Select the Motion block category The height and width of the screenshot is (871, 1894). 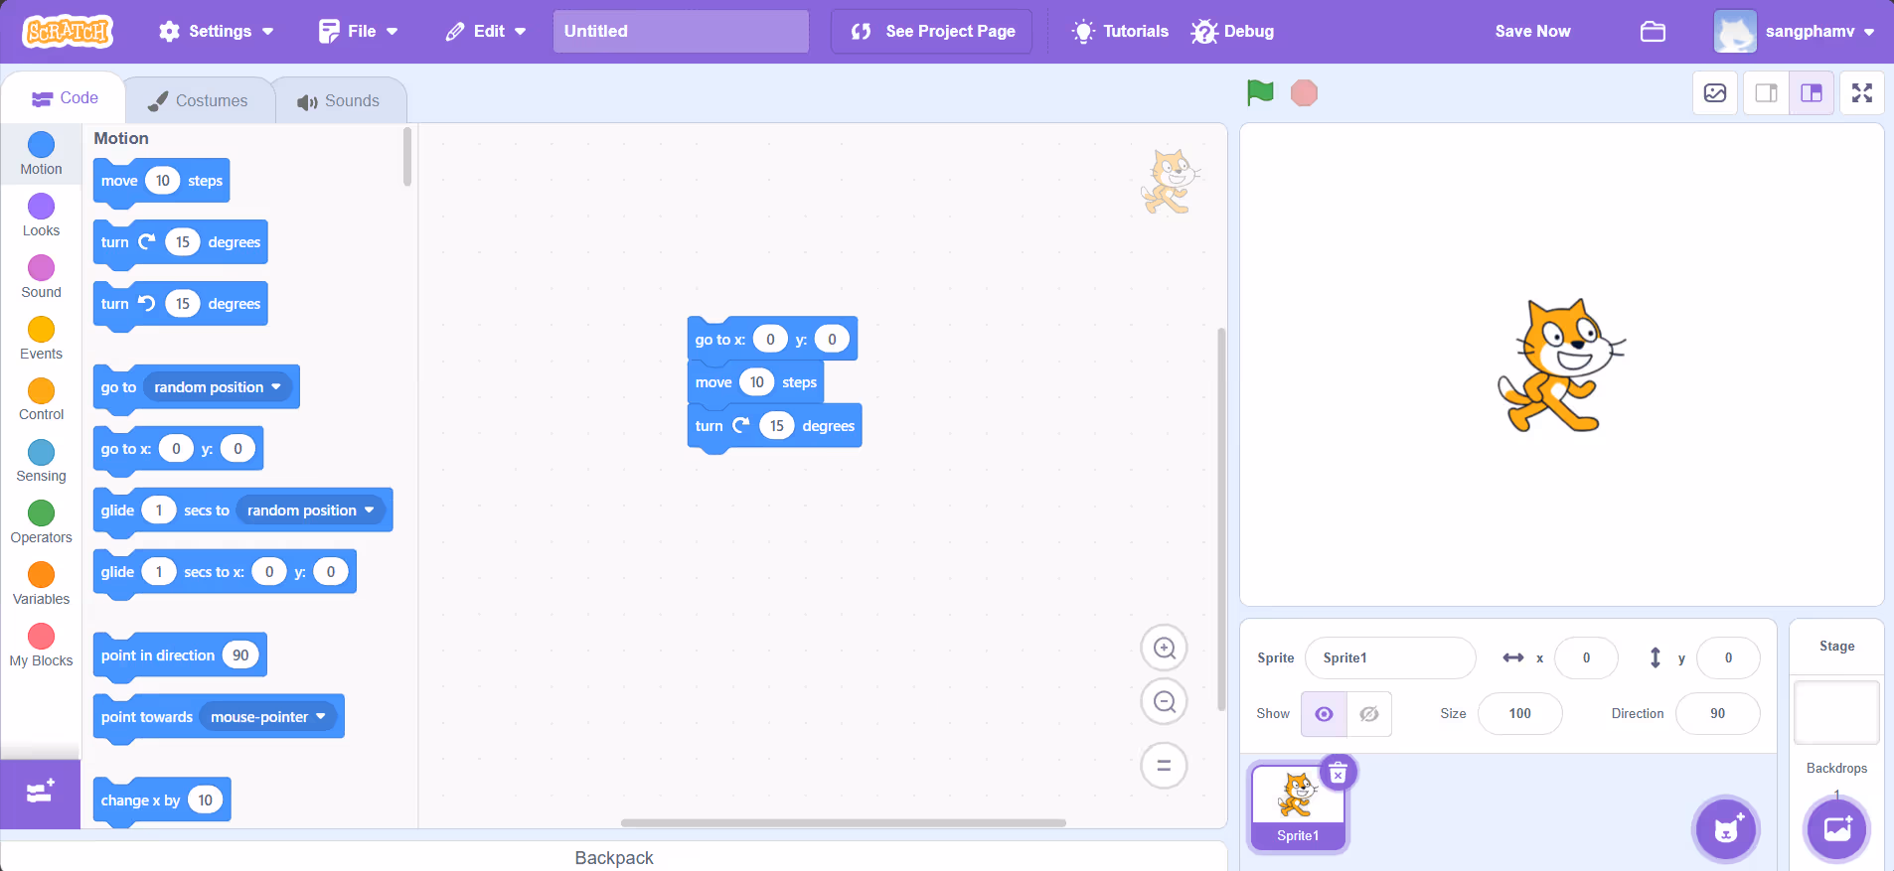pyautogui.click(x=41, y=154)
